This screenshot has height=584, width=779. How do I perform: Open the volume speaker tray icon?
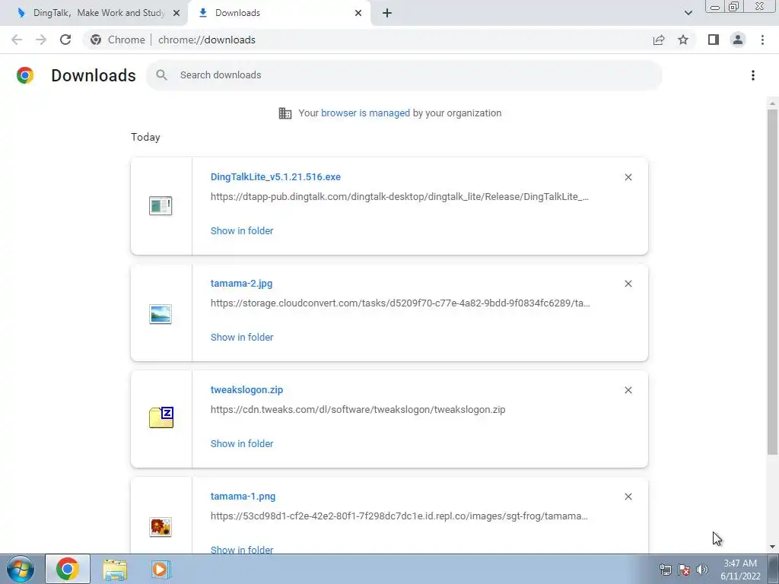click(x=702, y=570)
